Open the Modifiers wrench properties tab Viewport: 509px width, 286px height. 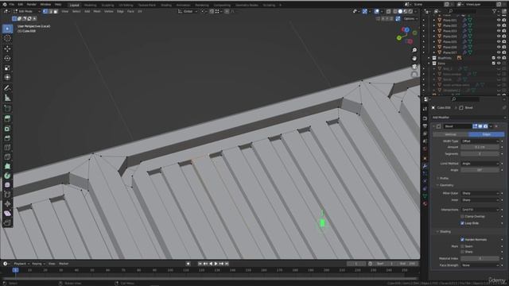pyautogui.click(x=425, y=166)
